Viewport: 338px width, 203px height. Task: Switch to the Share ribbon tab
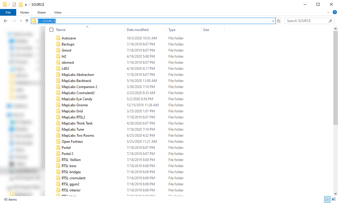coord(41,12)
